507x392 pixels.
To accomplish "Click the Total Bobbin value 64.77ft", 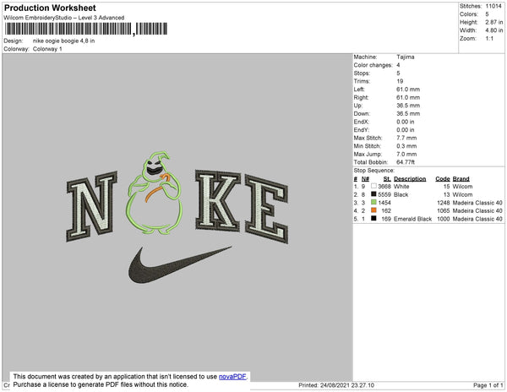I will [406, 162].
